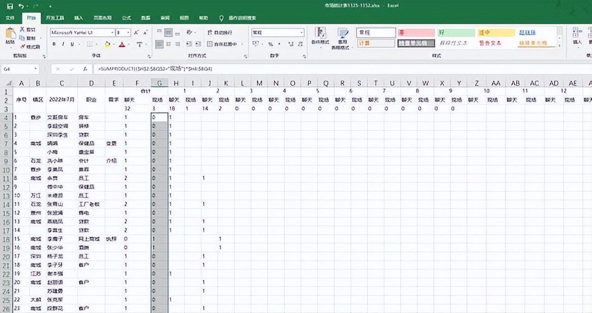This screenshot has height=313, width=592.
Task: Expand the Font group dialog launcher
Action: (x=149, y=56)
